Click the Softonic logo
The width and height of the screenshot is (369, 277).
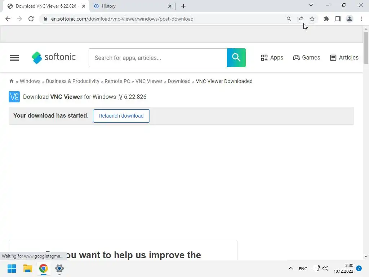click(x=53, y=57)
